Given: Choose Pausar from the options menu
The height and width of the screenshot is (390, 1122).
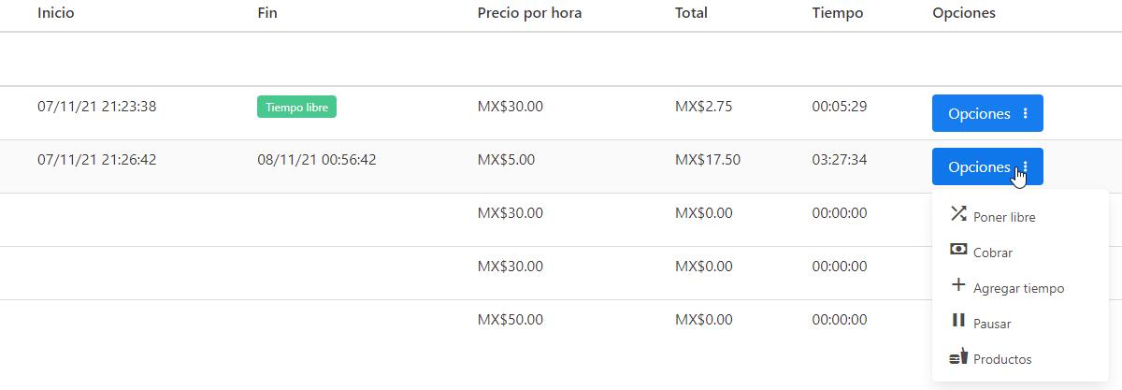Looking at the screenshot, I should [992, 324].
